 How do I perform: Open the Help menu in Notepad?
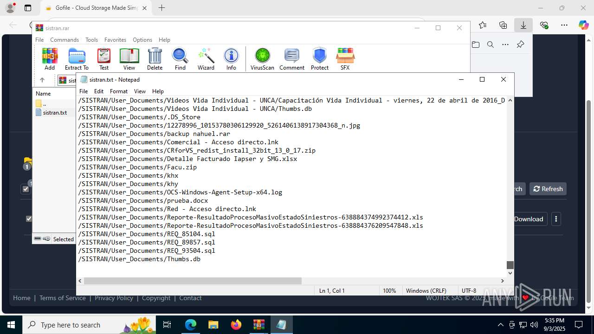click(158, 91)
